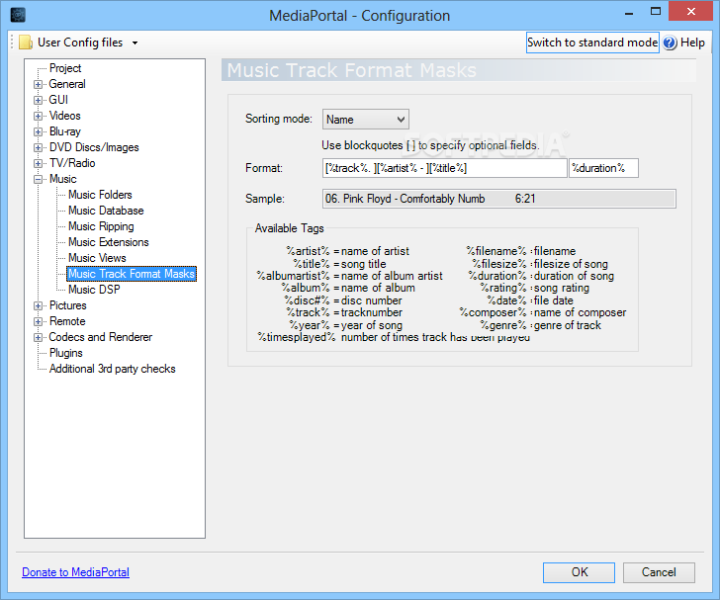This screenshot has width=720, height=600.
Task: Open Music Views settings
Action: click(97, 258)
